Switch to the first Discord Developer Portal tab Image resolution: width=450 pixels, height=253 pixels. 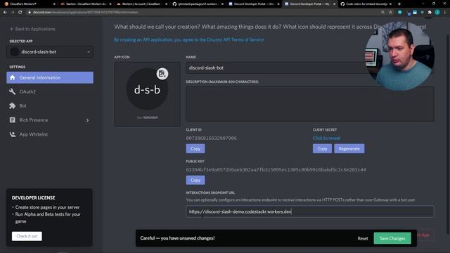(x=254, y=4)
